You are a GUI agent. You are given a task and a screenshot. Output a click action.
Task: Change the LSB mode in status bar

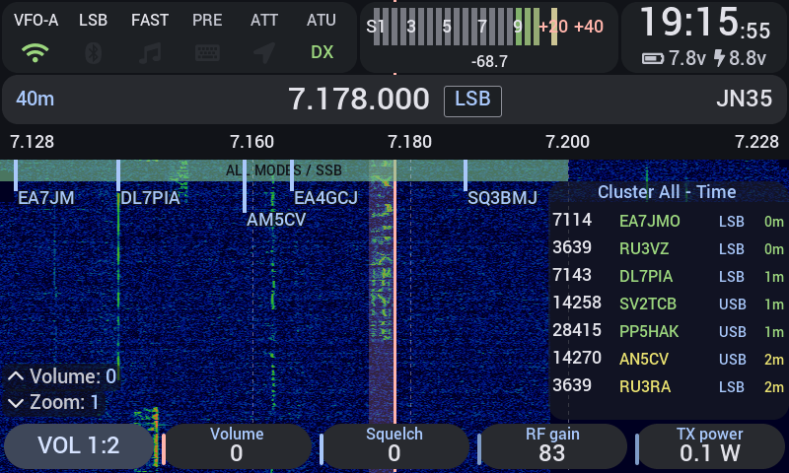click(93, 20)
